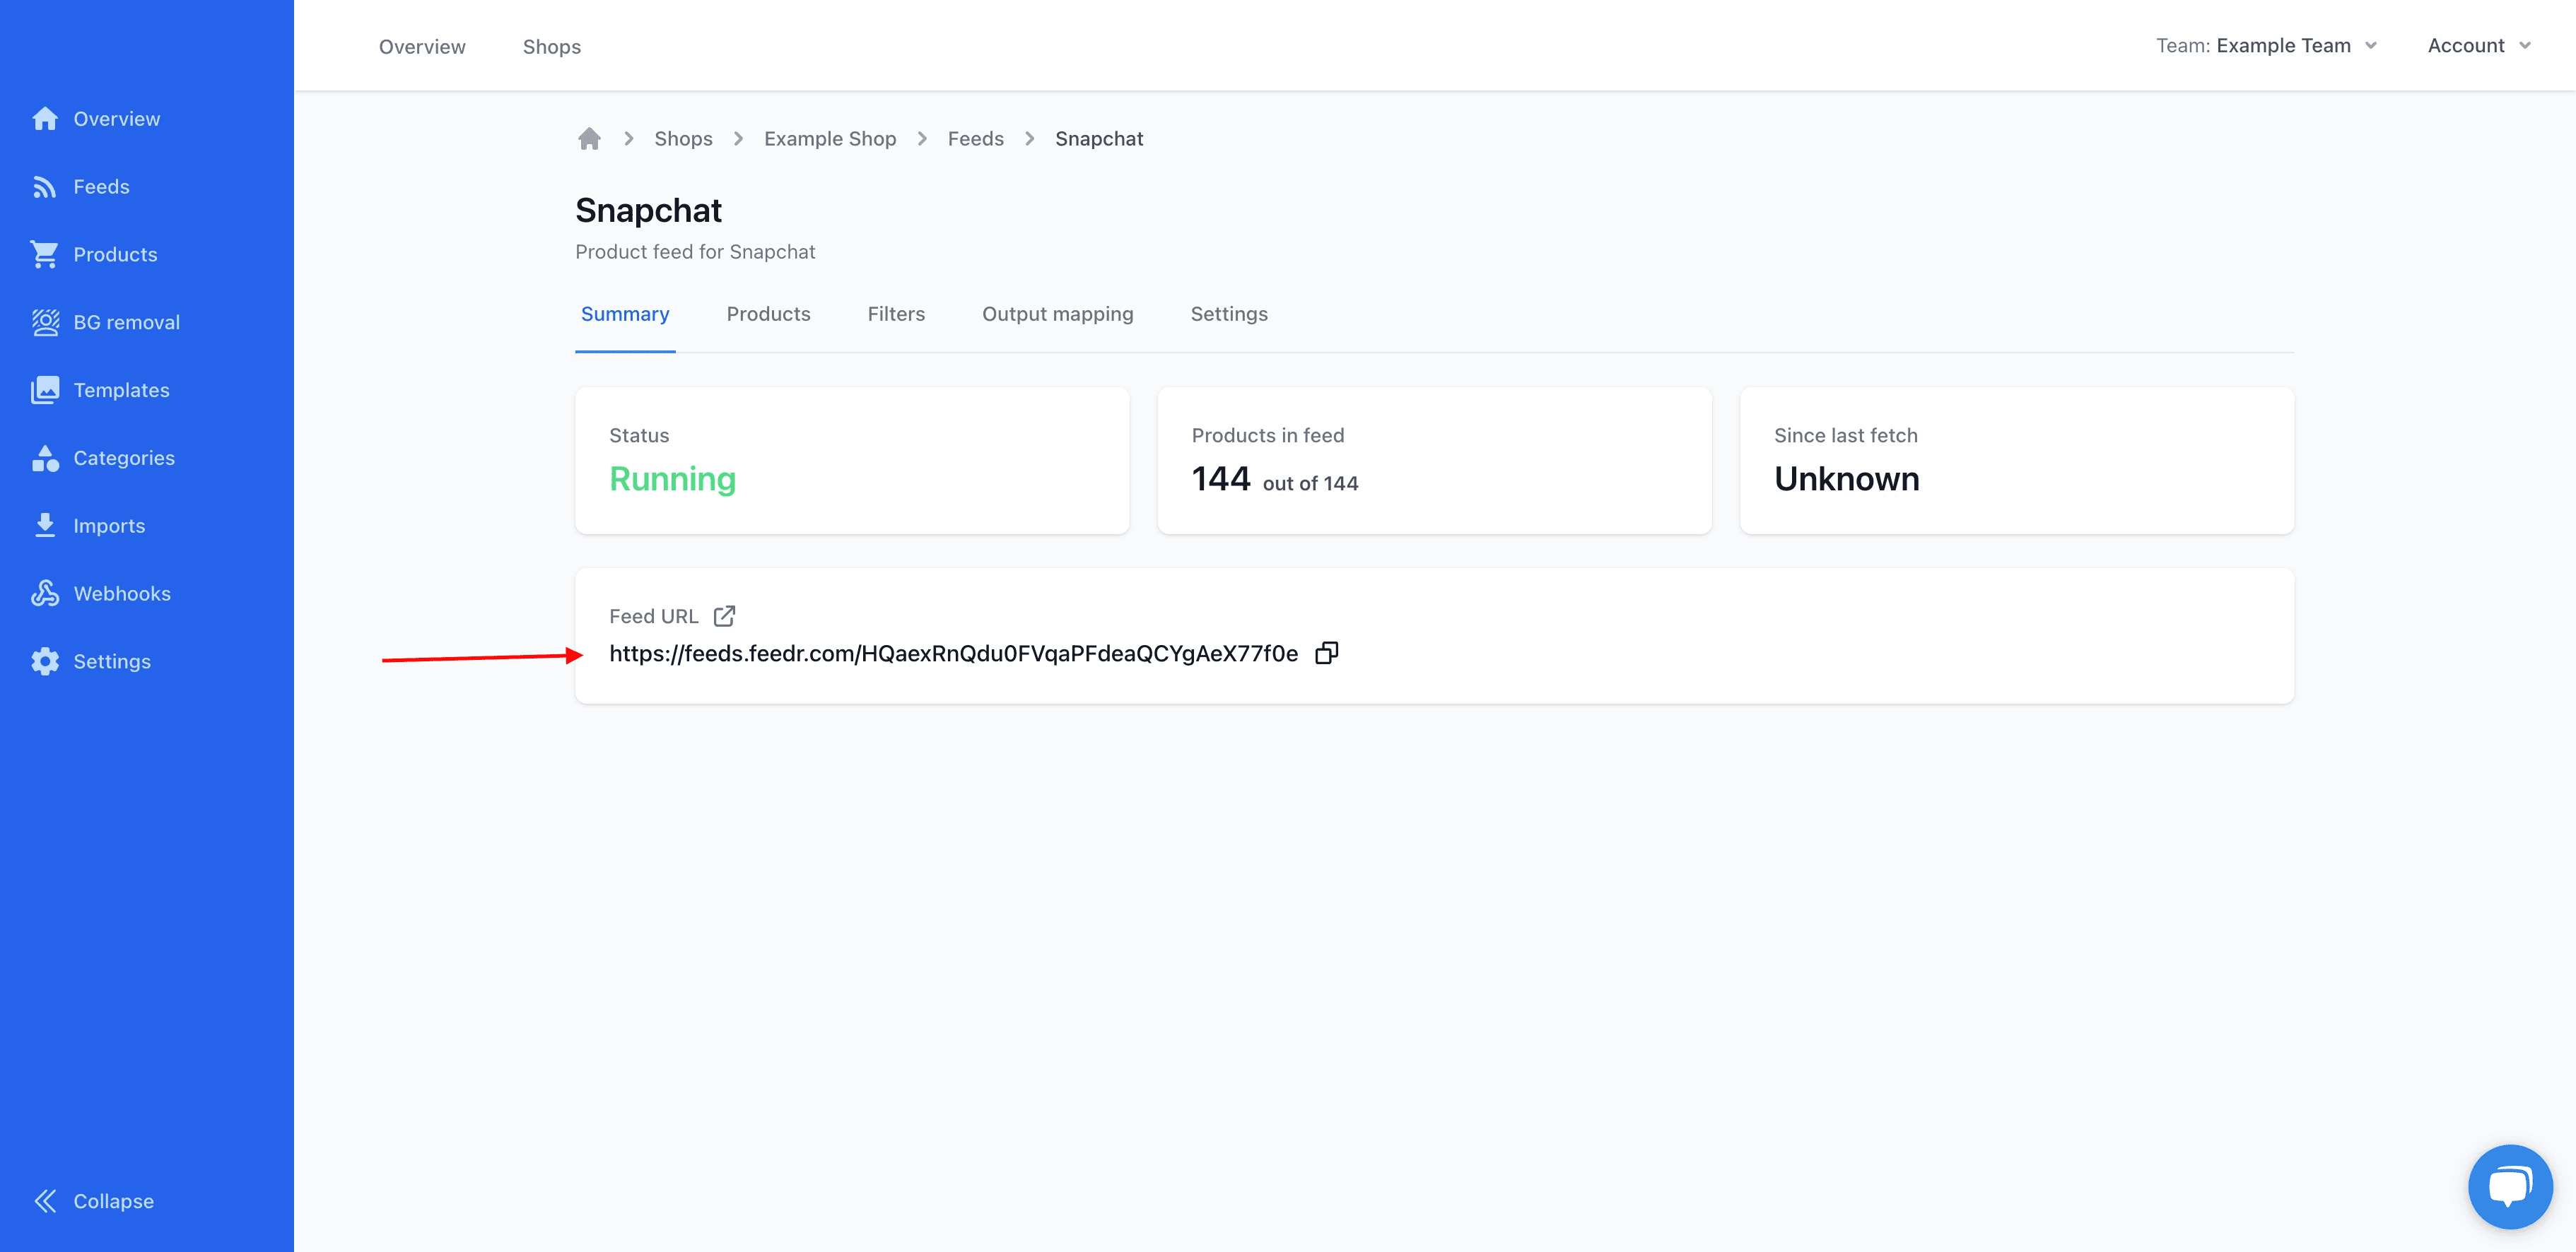The image size is (2576, 1252).
Task: Open the Account dropdown
Action: 2480,45
